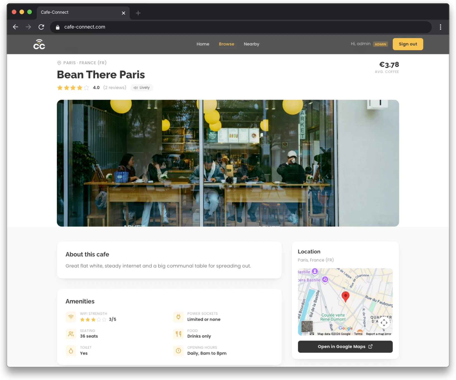
Task: Click 'Paris, France (FR)' under Location
Action: 316,260
